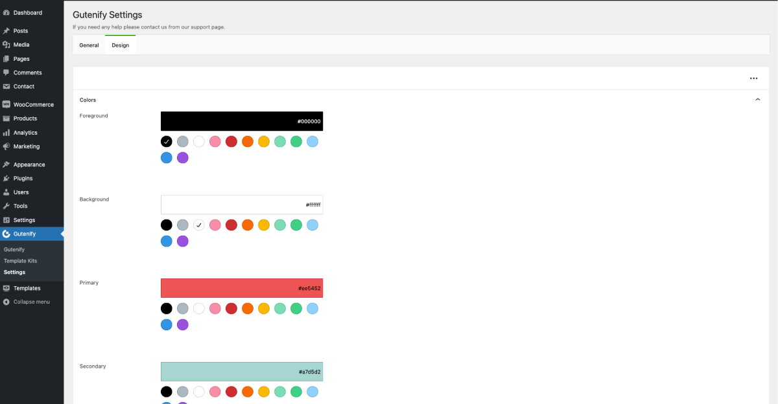Go to the Appearance menu label
The width and height of the screenshot is (778, 404).
click(x=29, y=164)
